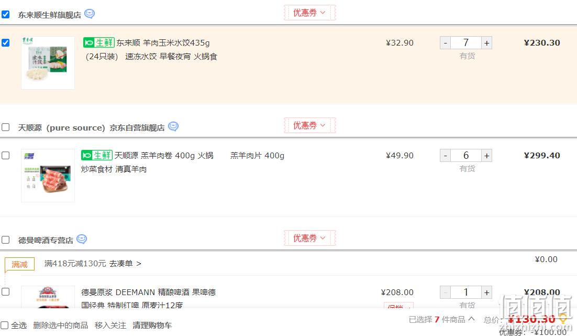Select 删除选中的商品 in bottom bar
This screenshot has width=577, height=336.
61,326
